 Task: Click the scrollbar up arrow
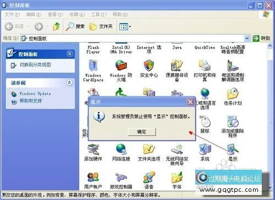pyautogui.click(x=270, y=46)
